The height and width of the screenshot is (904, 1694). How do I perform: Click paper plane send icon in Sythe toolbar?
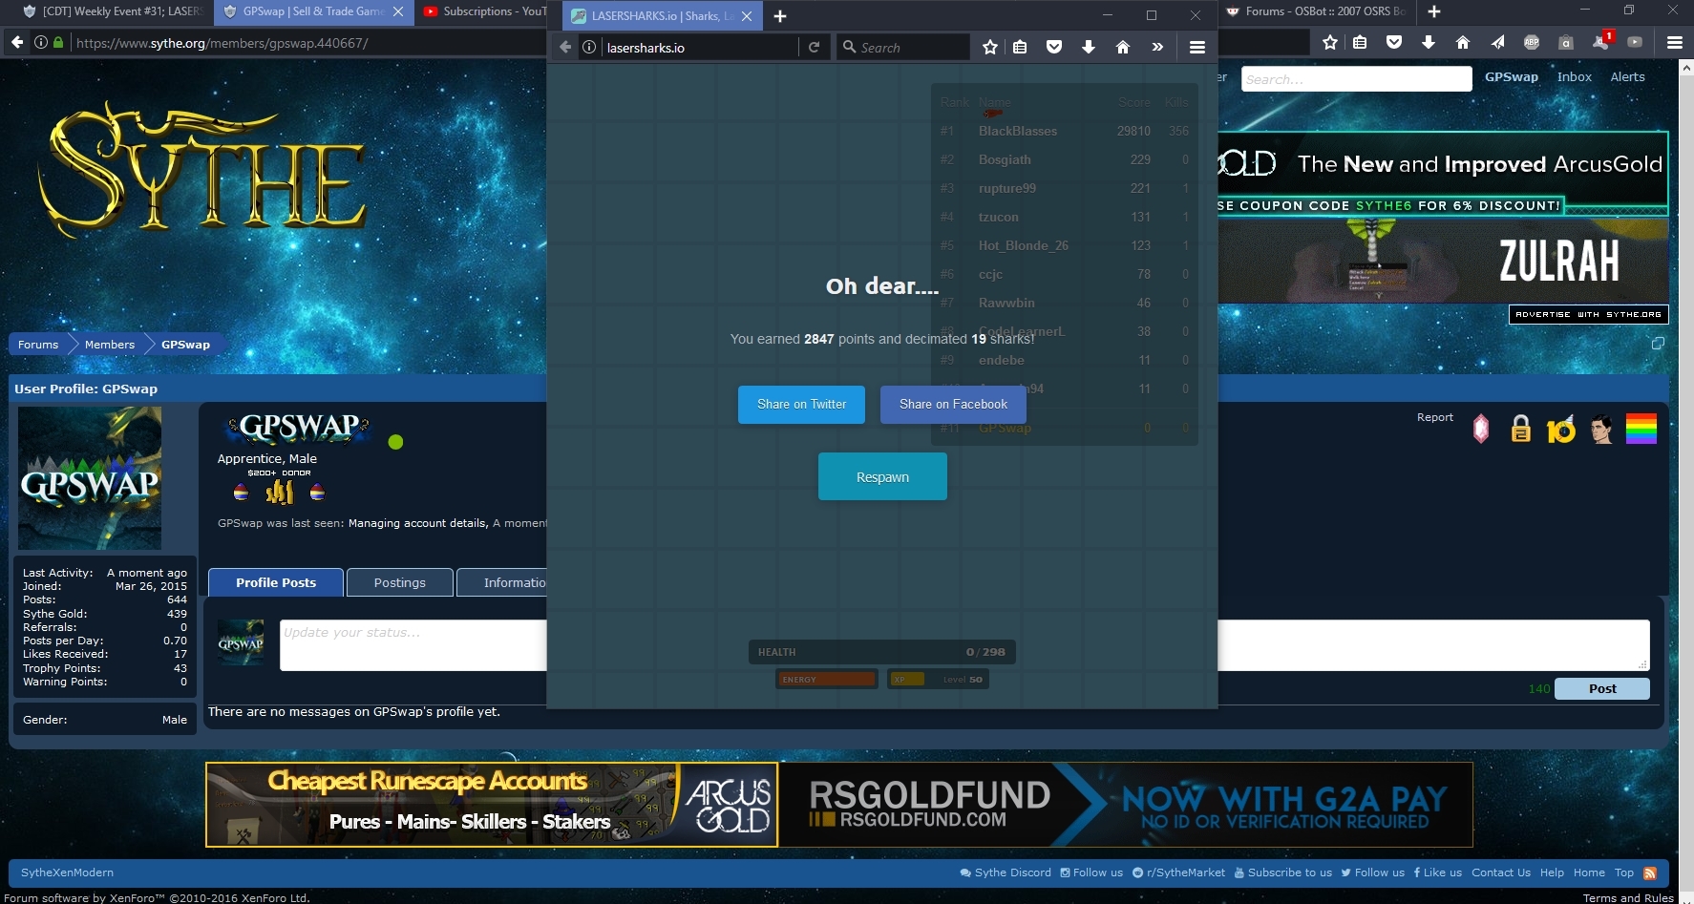point(1497,42)
